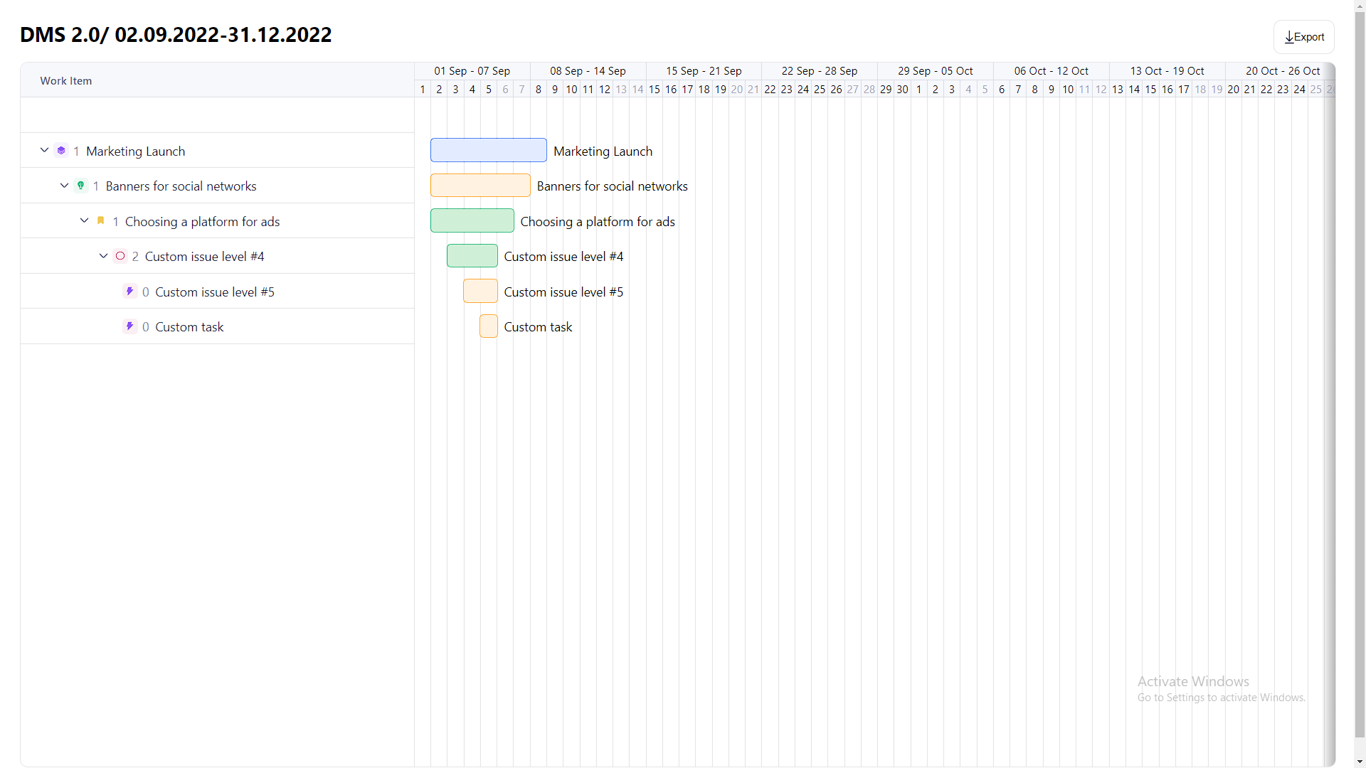Click the red circle icon of Custom issue level #4
Viewport: 1366px width, 768px height.
[120, 256]
